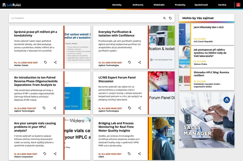Share the Správná praxe pH webinar
Image resolution: width=243 pixels, height=161 pixels.
click(x=55, y=62)
